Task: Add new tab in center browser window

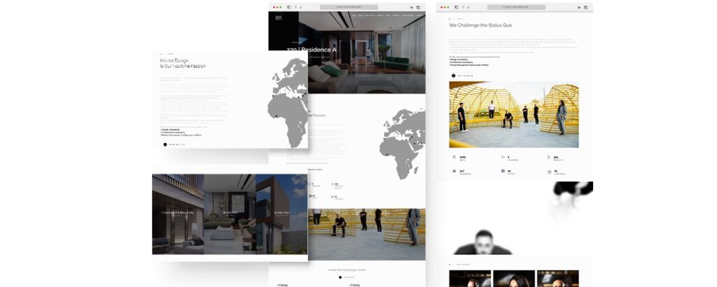Action: (412, 7)
